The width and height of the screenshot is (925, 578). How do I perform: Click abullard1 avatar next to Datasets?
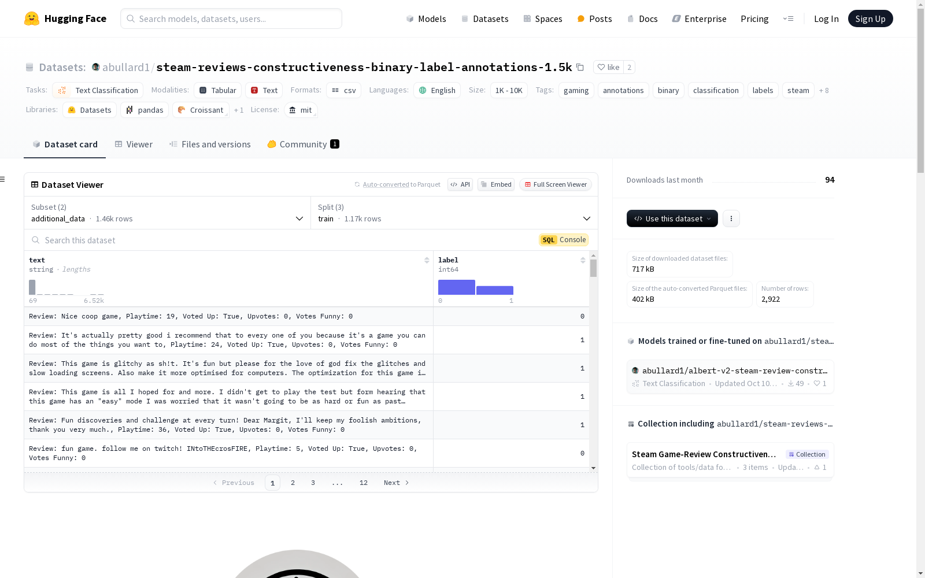point(96,67)
